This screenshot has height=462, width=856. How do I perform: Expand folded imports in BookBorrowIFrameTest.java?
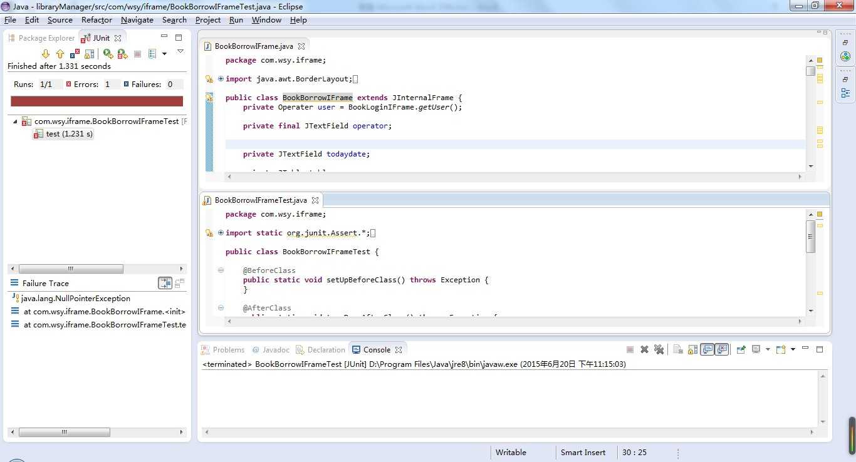pos(221,233)
